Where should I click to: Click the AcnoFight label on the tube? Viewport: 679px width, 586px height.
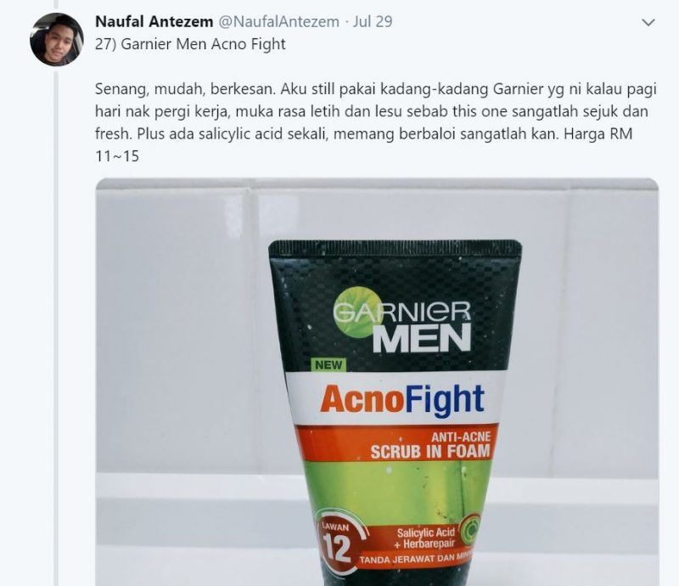tap(402, 399)
